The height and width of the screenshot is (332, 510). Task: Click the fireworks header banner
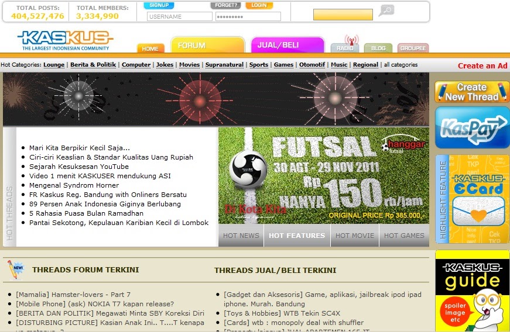(x=216, y=99)
